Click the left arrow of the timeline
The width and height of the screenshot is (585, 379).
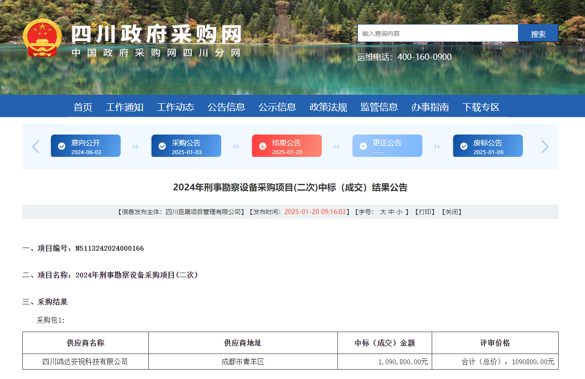coord(36,146)
